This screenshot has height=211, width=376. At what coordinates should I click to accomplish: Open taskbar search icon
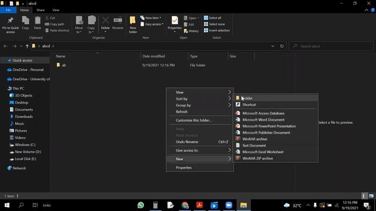21,205
